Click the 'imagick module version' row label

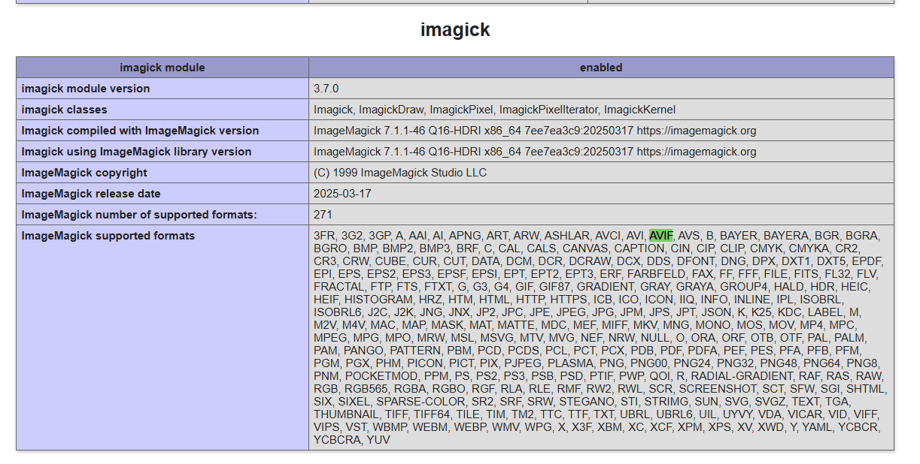86,89
